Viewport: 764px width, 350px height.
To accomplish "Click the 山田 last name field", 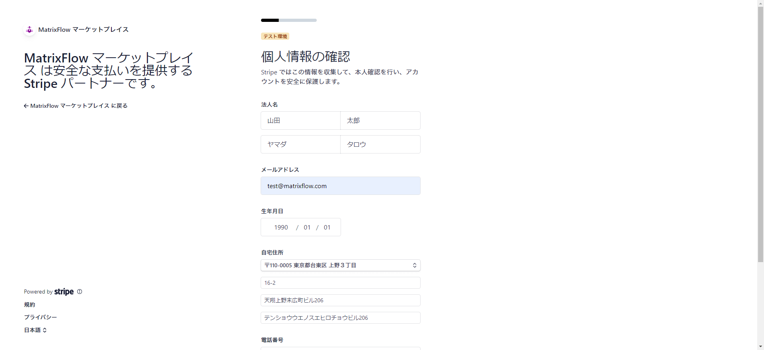I will (x=301, y=121).
